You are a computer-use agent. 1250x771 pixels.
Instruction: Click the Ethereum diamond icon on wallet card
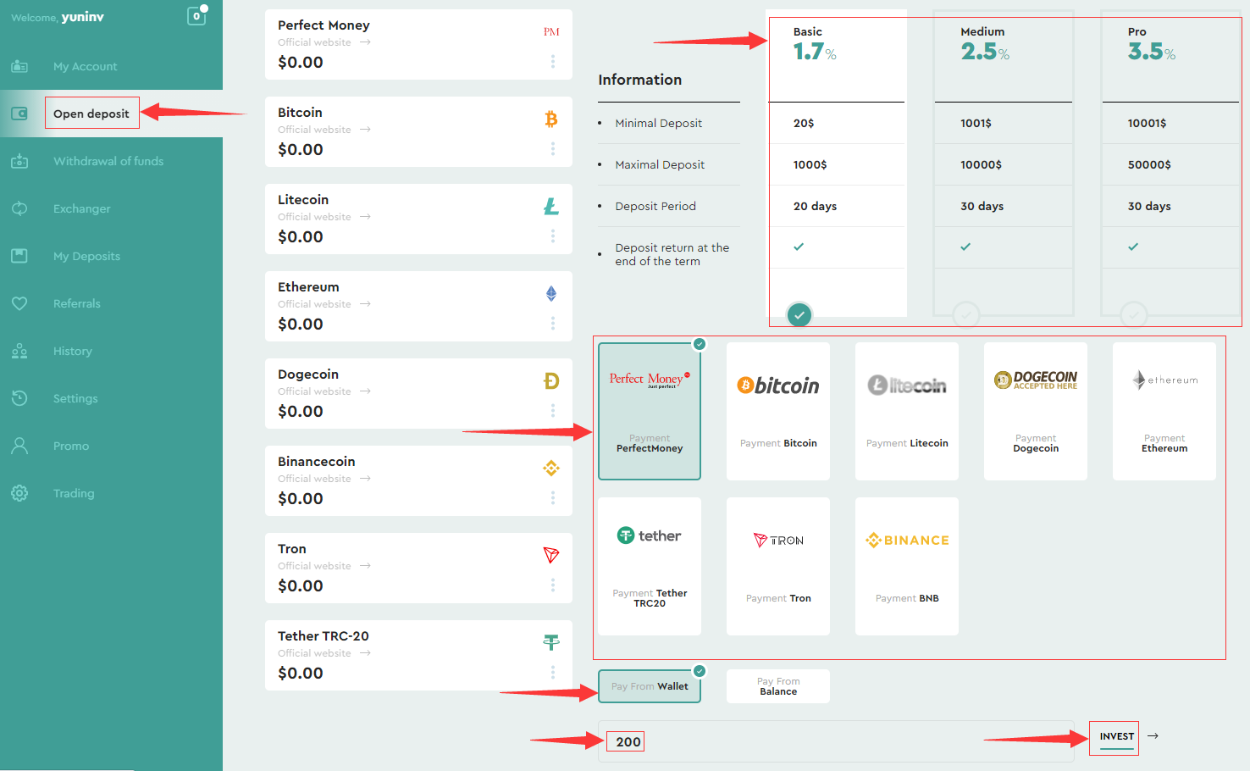pos(551,294)
